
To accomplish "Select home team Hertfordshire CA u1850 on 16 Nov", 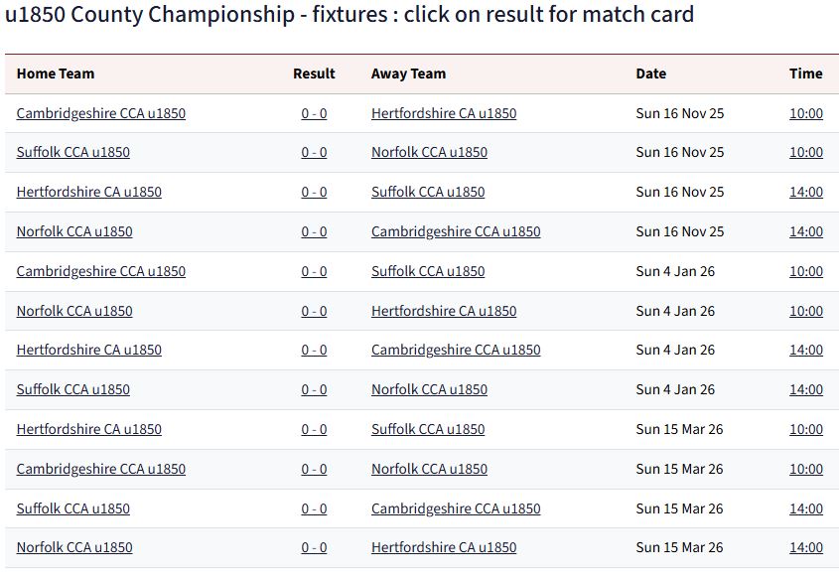I will tap(88, 192).
